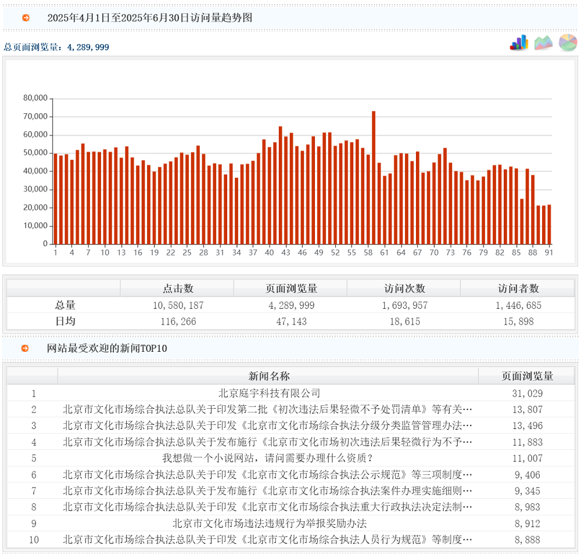Select the 点击数 column header

click(178, 289)
